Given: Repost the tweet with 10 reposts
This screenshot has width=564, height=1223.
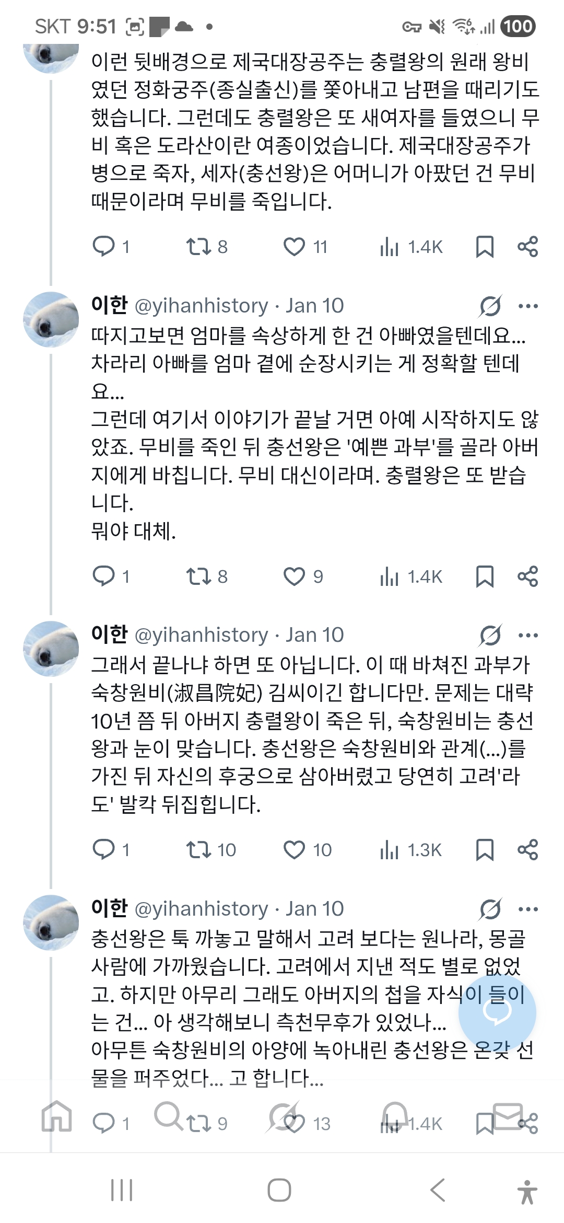Looking at the screenshot, I should click(x=199, y=850).
